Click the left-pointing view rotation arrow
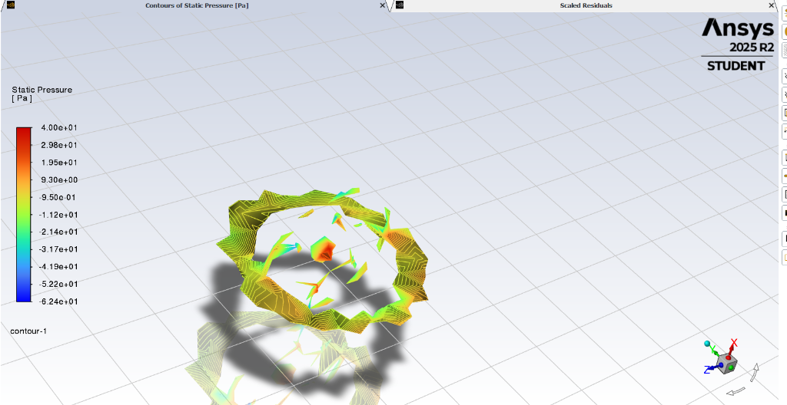 tap(735, 392)
